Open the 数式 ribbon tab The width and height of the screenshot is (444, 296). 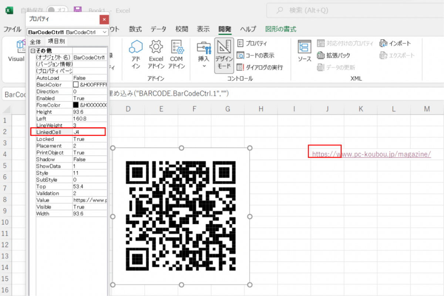(x=135, y=29)
